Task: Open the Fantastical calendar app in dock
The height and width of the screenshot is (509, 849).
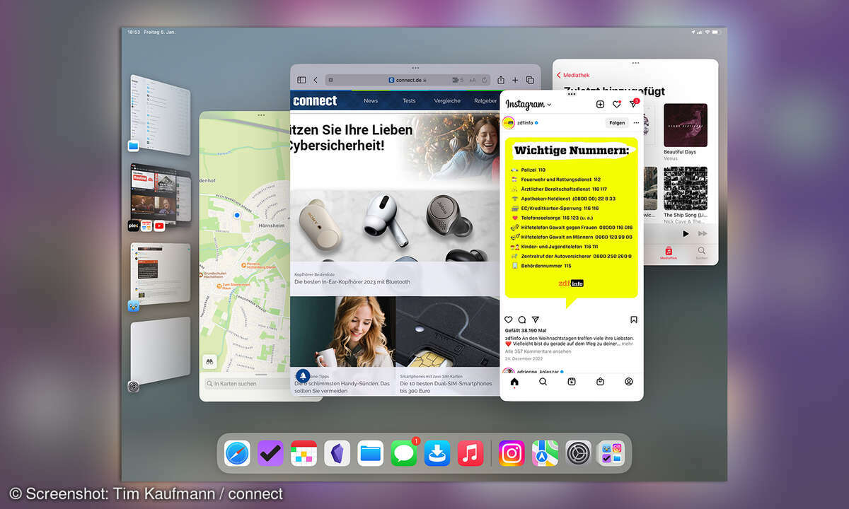Action: point(304,452)
